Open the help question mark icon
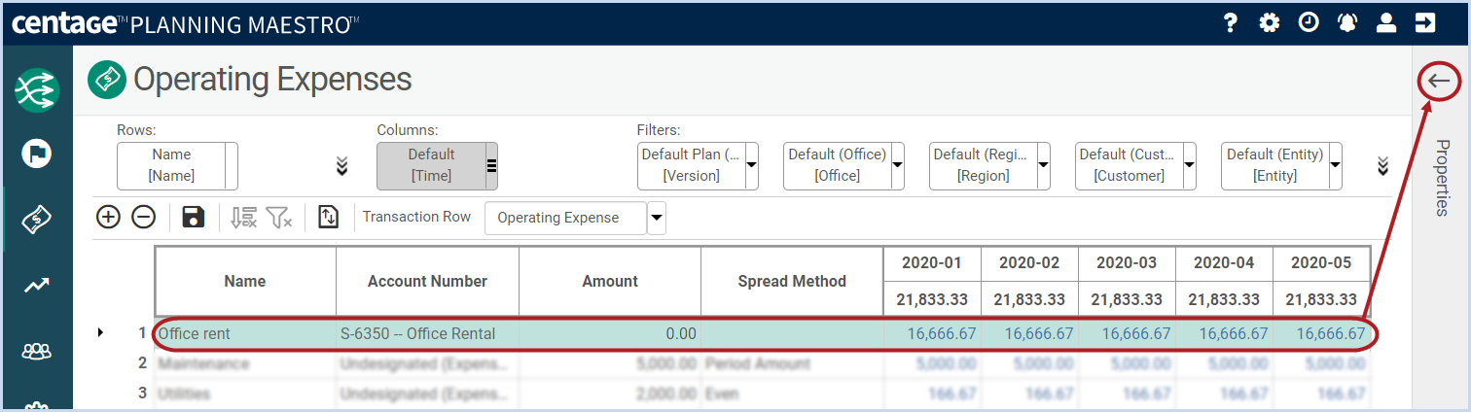The width and height of the screenshot is (1471, 412). click(1231, 22)
